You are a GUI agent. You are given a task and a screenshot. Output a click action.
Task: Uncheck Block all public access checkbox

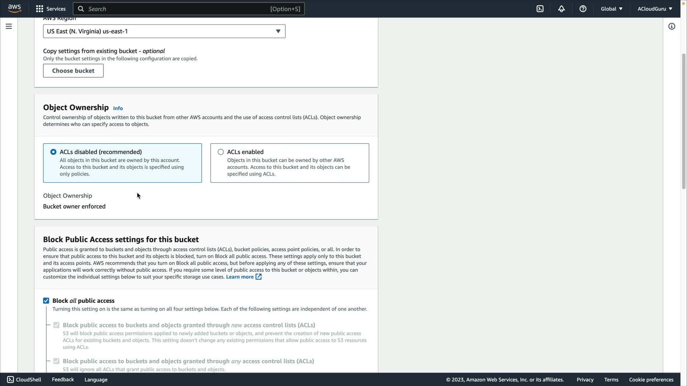[46, 301]
